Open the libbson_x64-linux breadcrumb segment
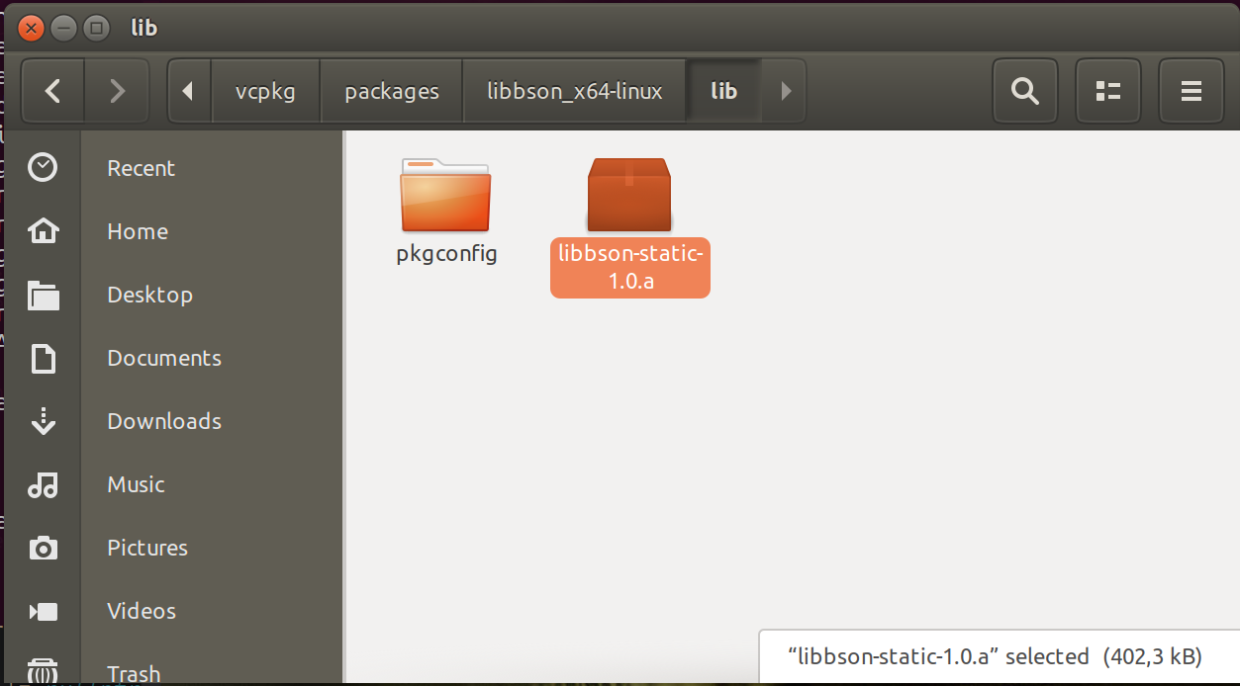This screenshot has width=1240, height=686. tap(574, 91)
